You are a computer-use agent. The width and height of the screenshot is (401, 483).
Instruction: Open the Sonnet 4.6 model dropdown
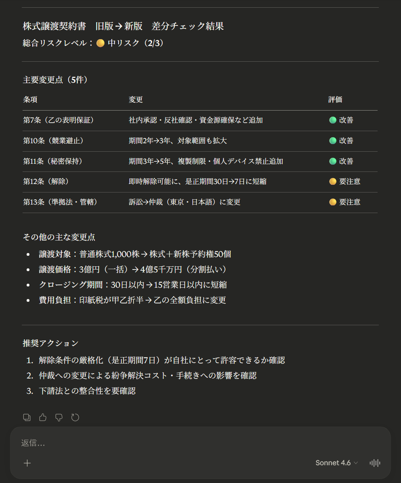coord(336,463)
